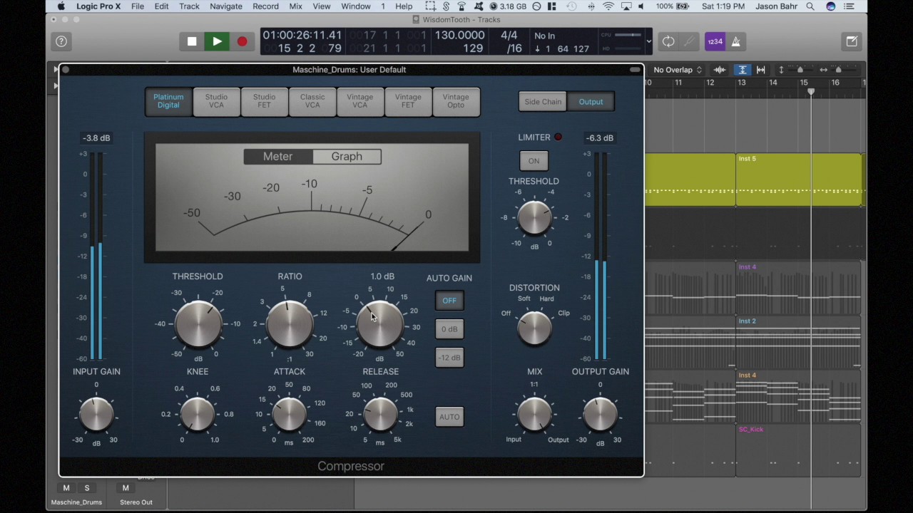The height and width of the screenshot is (513, 913).
Task: Select the Studio VCA compressor model
Action: tap(216, 101)
